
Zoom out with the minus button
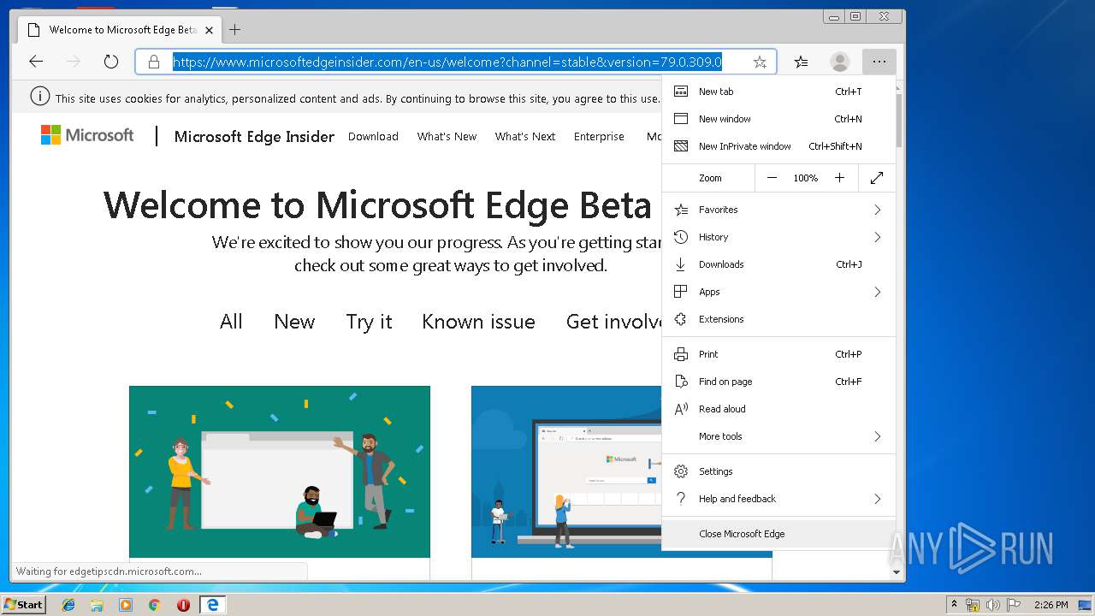tap(772, 178)
